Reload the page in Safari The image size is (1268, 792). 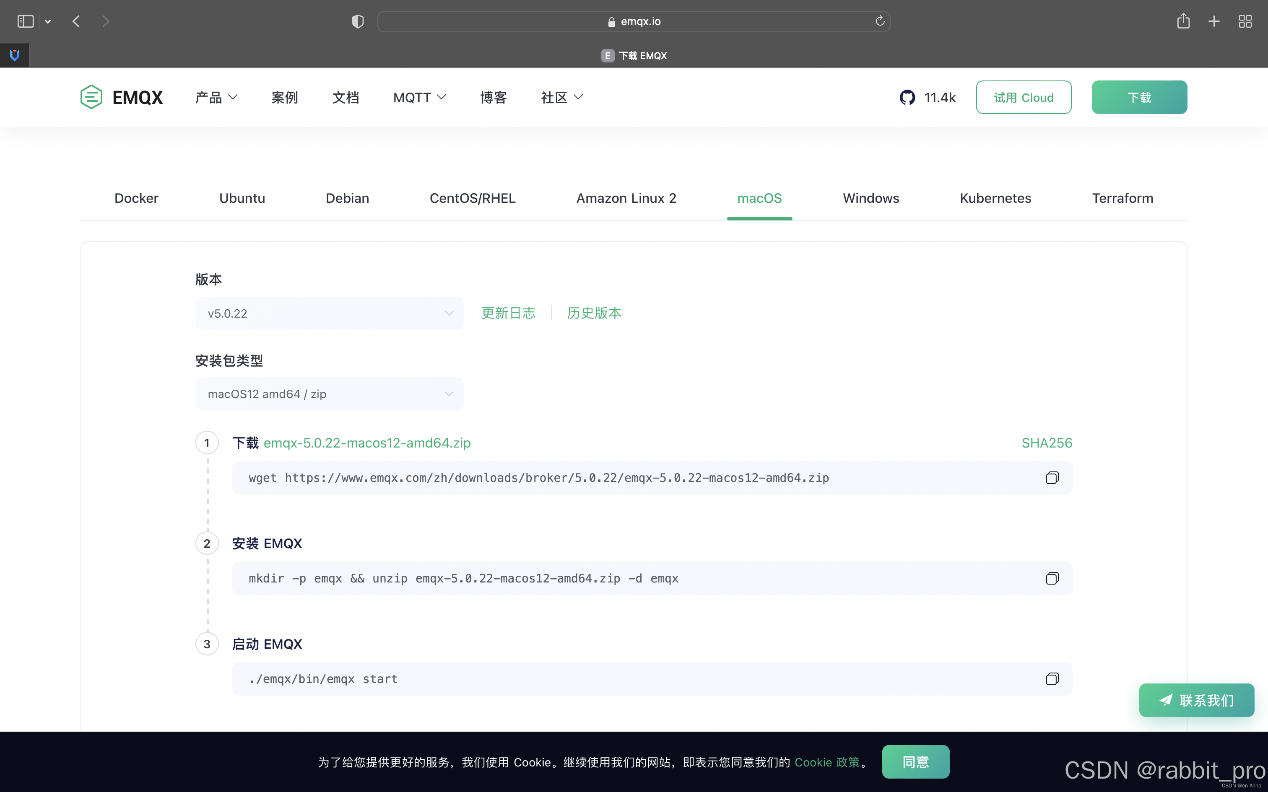pyautogui.click(x=880, y=21)
